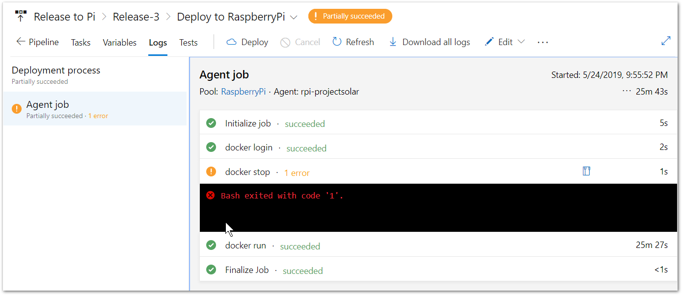The height and width of the screenshot is (295, 682).
Task: Click the red error icon in console output
Action: point(211,196)
